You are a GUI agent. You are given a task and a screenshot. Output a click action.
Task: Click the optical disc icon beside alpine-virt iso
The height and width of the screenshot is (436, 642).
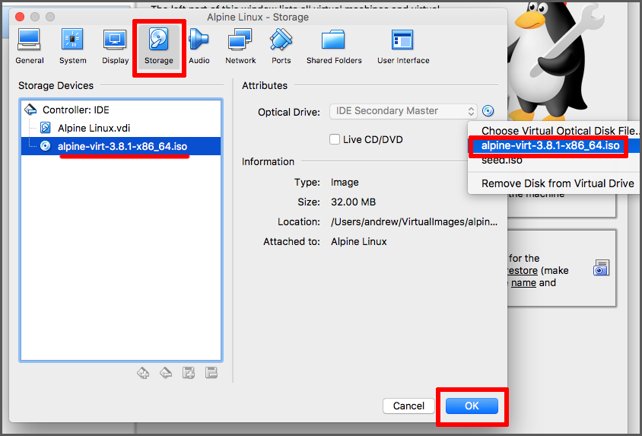coord(46,146)
